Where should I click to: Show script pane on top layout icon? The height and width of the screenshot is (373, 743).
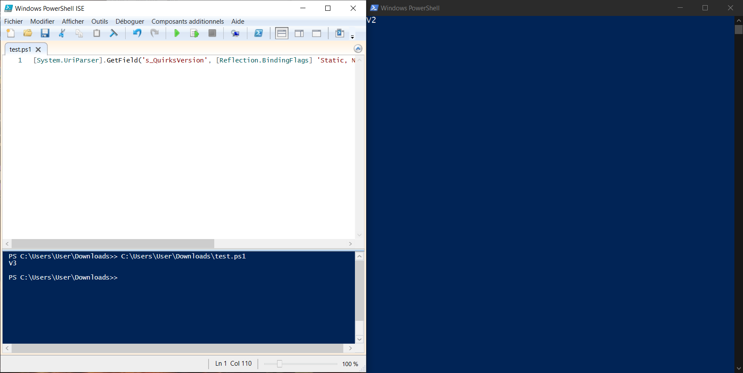(282, 33)
